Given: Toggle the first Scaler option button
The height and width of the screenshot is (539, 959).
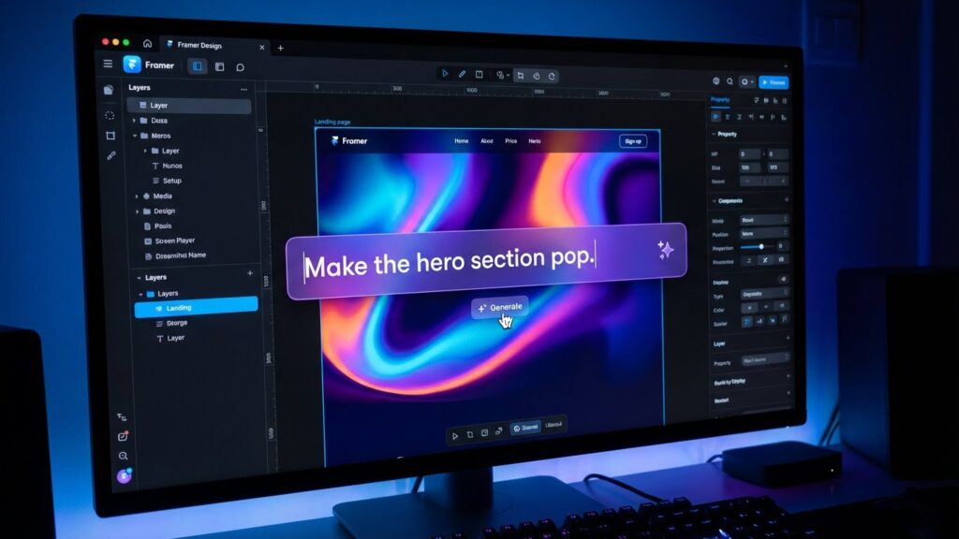Looking at the screenshot, I should [746, 322].
